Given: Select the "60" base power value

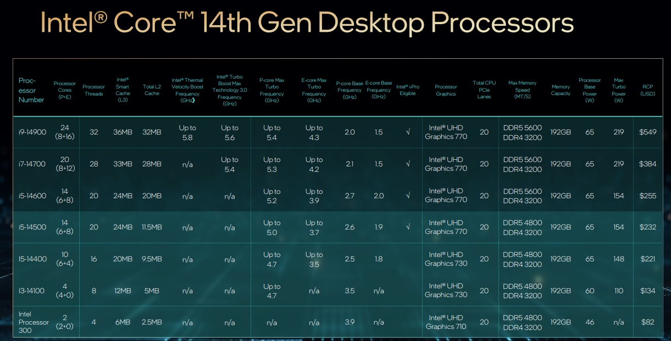Looking at the screenshot, I should pyautogui.click(x=590, y=290).
